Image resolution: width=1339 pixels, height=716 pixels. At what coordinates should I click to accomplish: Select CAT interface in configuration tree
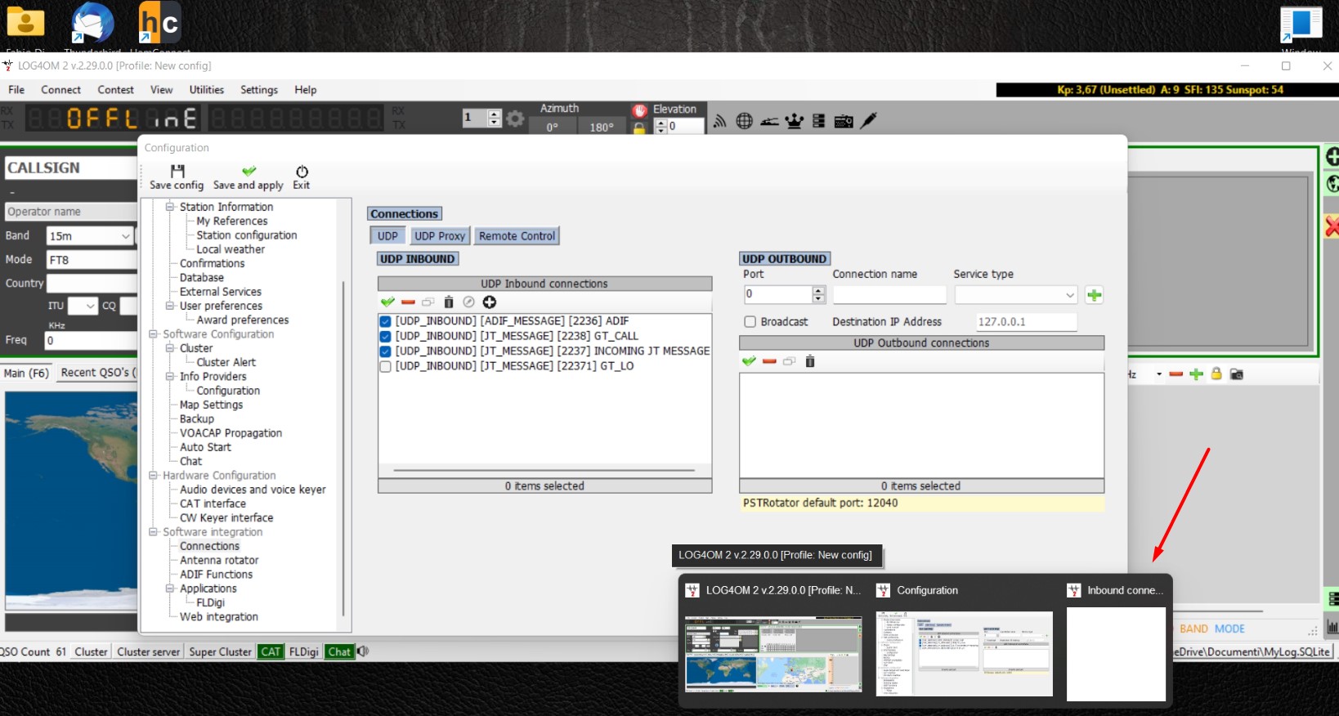(x=213, y=503)
